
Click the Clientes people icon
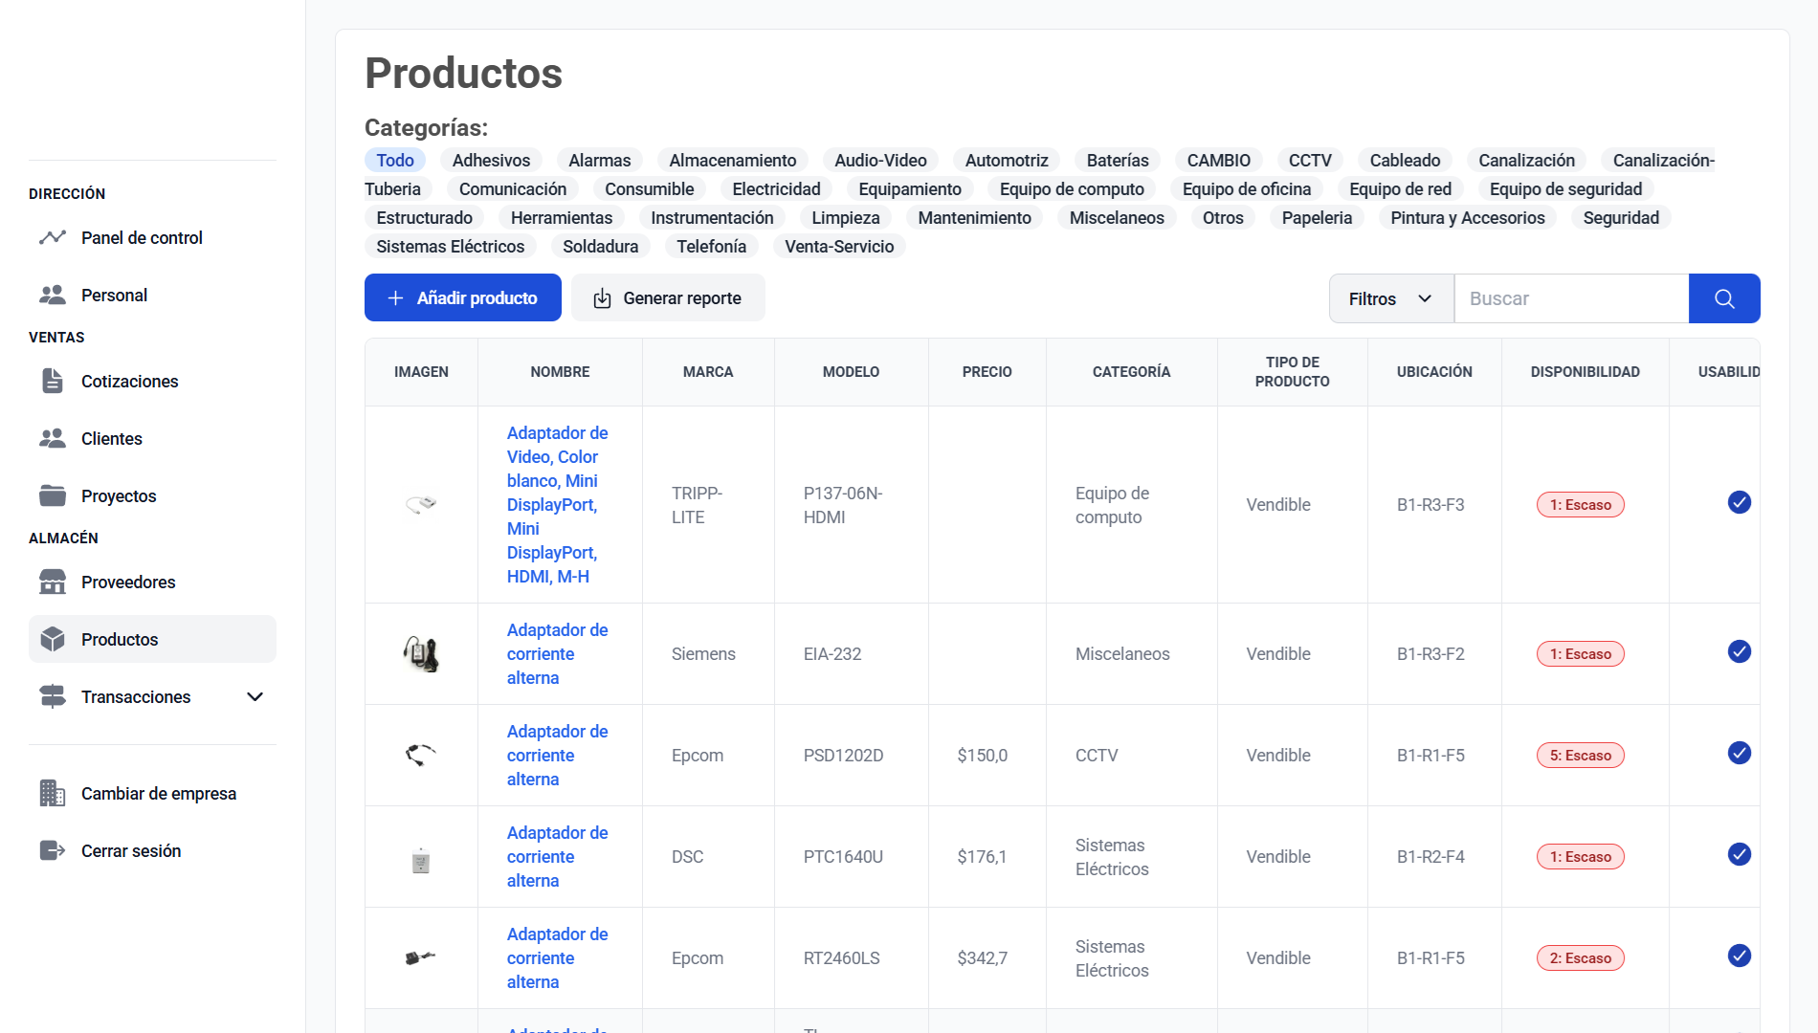53,438
